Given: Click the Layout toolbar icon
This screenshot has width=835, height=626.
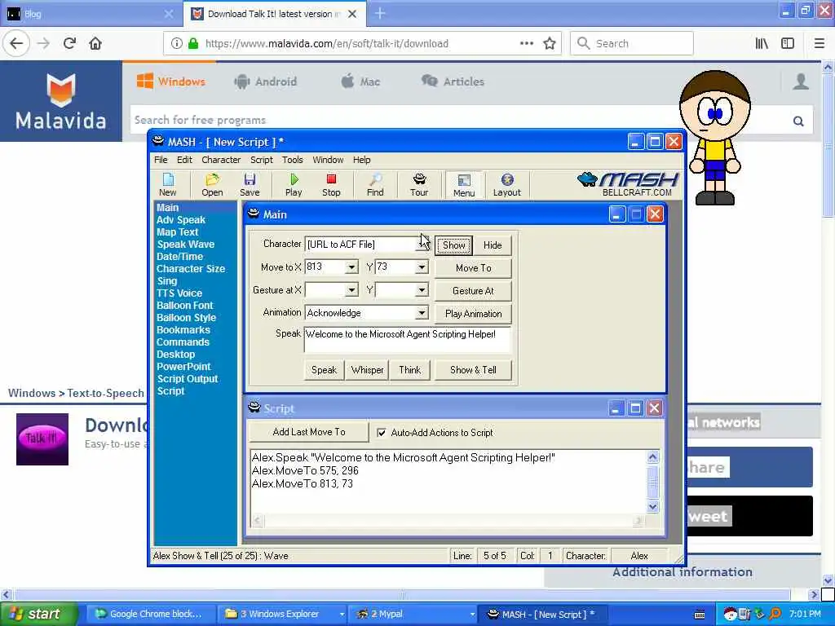Looking at the screenshot, I should 506,185.
